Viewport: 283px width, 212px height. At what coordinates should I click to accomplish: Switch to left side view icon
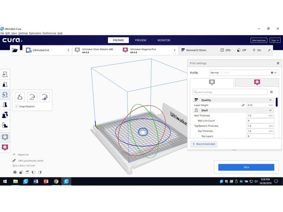coord(33,172)
